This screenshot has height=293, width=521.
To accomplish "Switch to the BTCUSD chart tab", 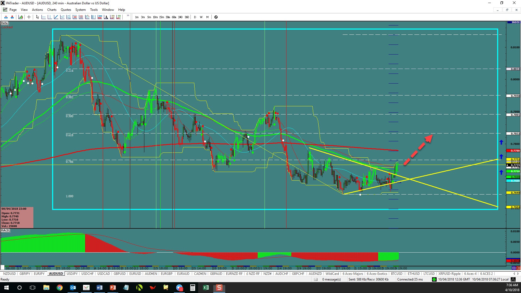I will [x=397, y=274].
